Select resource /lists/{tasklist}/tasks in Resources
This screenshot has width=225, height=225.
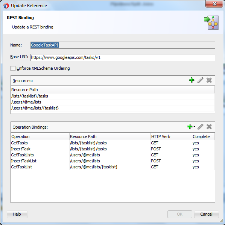(113, 96)
